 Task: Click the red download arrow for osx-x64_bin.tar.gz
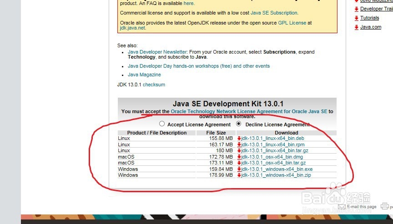point(239,163)
